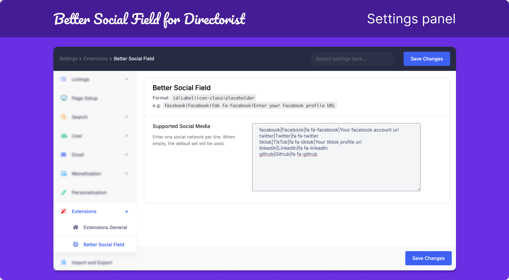Click the Email envelope icon
Screen dimensions: 509x280
tap(64, 155)
